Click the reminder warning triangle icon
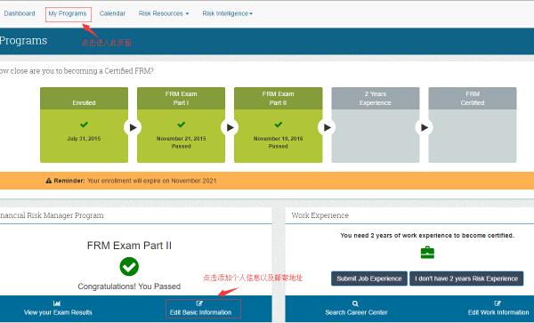Screen dimensions: 534x323 [x=49, y=181]
